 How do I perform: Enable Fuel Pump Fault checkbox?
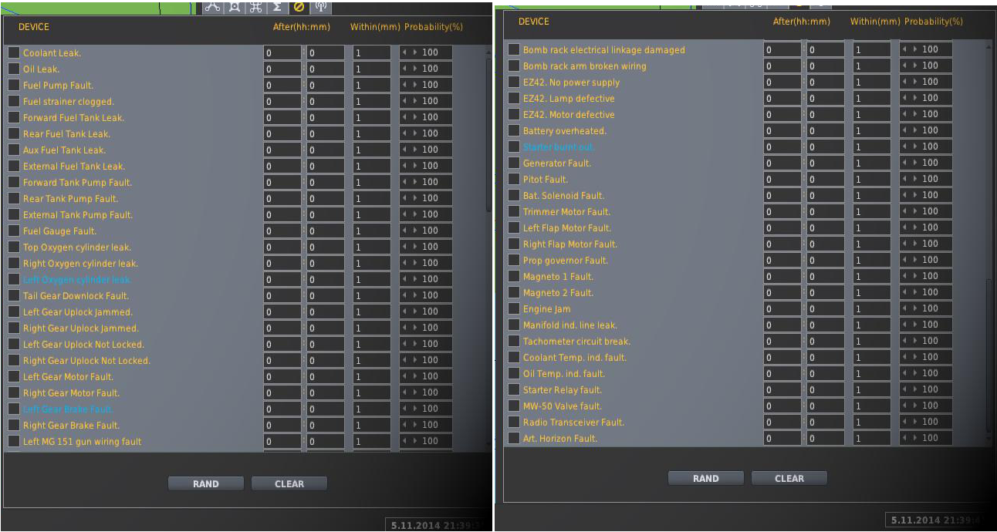[14, 85]
